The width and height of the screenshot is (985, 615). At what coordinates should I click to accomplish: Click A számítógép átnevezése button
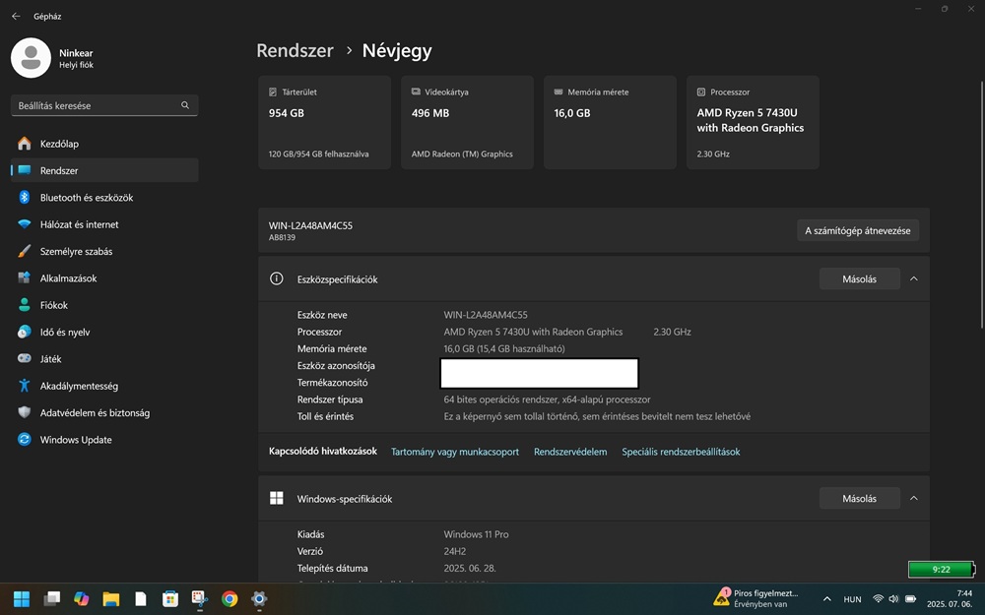(857, 231)
